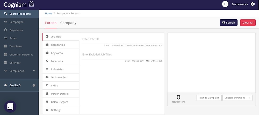Click Upload CSV under Excluded Job Titles
Image resolution: width=259 pixels, height=115 pixels.
pos(138,61)
